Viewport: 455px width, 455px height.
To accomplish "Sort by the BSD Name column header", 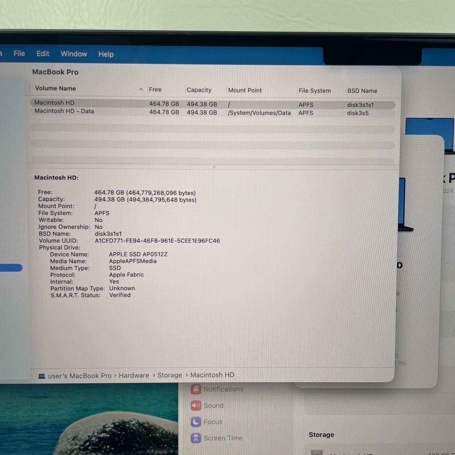I will tap(362, 91).
